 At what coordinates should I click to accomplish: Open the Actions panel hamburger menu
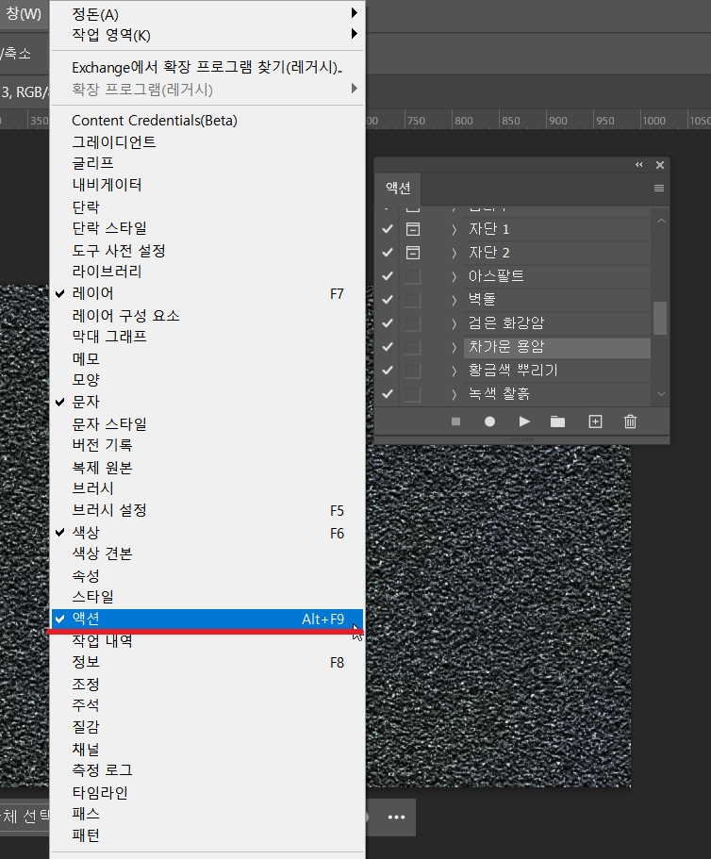pos(659,188)
